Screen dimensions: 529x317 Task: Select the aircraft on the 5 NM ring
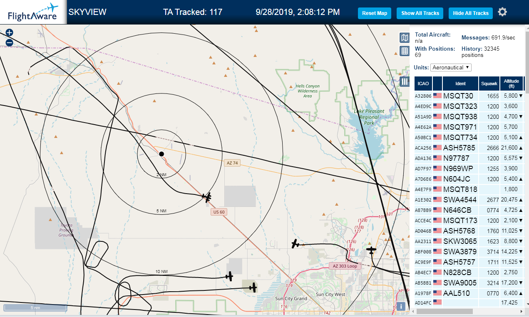point(207,197)
